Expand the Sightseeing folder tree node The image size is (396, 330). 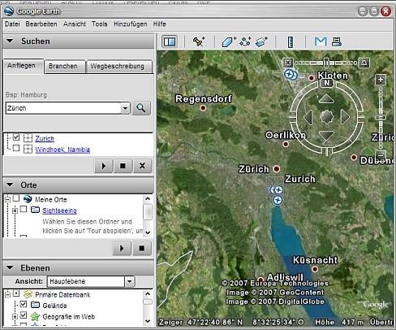[15, 211]
